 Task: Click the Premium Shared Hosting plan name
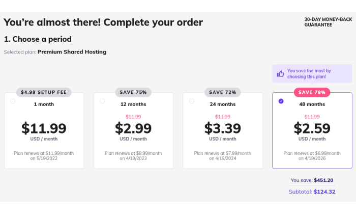[x=72, y=52]
